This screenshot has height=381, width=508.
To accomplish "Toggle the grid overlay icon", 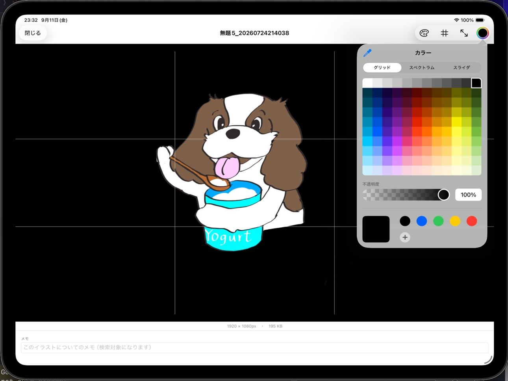I will (x=444, y=33).
